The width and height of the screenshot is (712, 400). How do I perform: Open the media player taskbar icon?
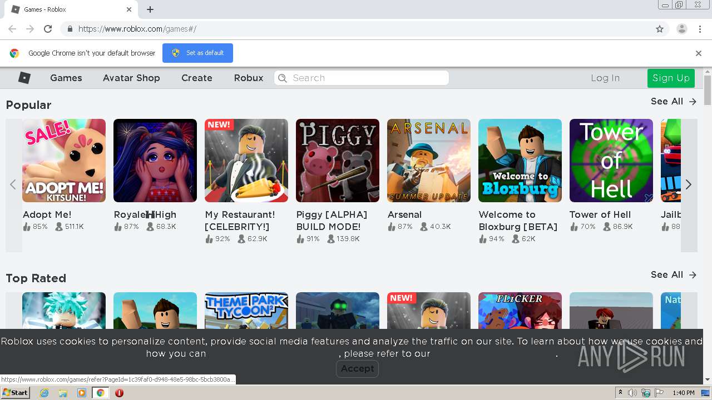81,393
